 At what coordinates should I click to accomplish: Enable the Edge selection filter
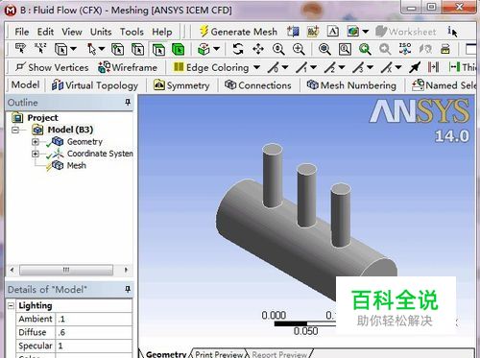tap(138, 50)
